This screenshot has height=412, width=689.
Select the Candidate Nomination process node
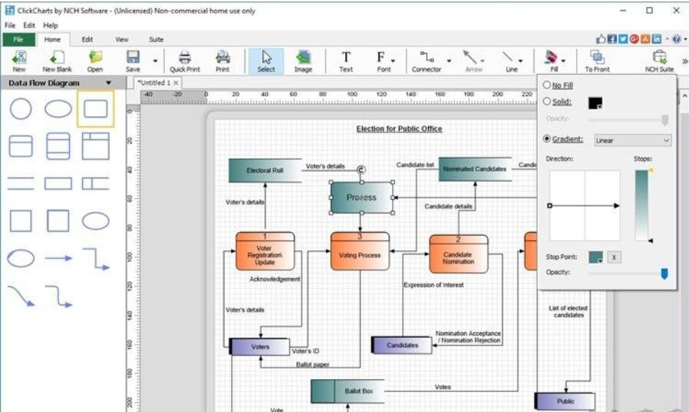(458, 254)
